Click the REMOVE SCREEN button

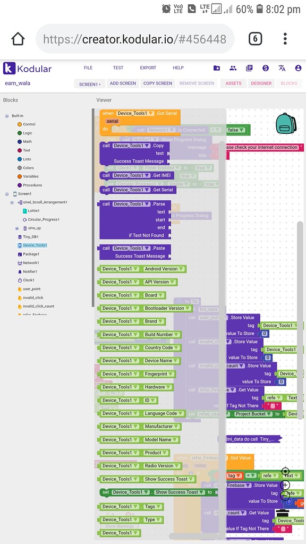click(x=197, y=83)
